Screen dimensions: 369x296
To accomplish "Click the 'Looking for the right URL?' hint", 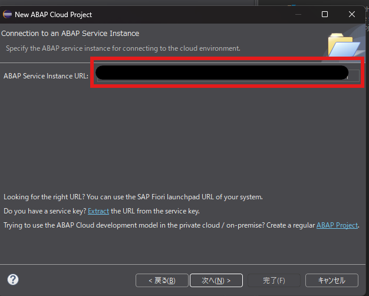I will point(133,197).
